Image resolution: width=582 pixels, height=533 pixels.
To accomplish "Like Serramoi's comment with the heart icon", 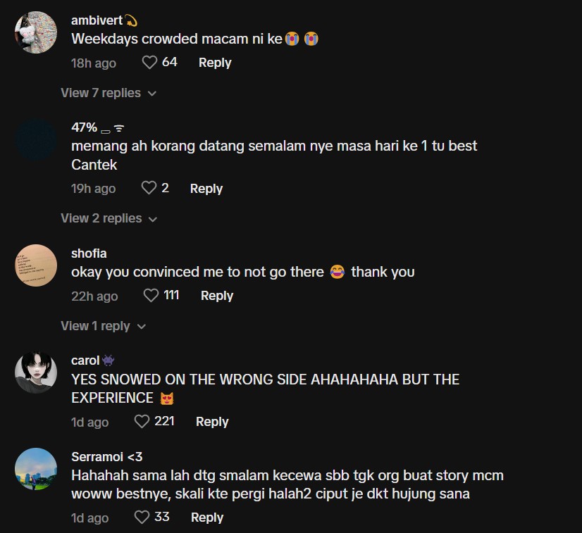I will pyautogui.click(x=142, y=518).
